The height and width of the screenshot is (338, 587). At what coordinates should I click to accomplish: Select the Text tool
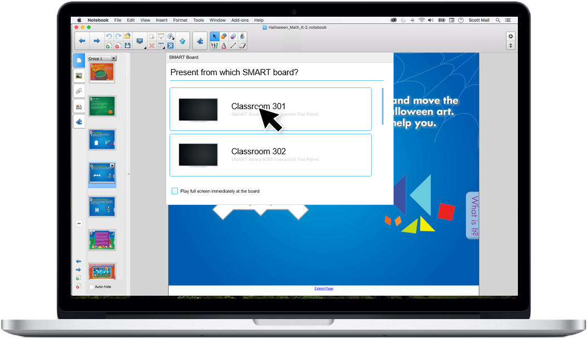(224, 46)
